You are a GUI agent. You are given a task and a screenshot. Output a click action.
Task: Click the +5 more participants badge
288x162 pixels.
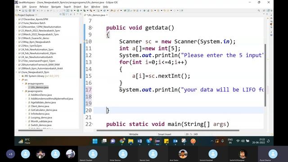(x=10, y=154)
